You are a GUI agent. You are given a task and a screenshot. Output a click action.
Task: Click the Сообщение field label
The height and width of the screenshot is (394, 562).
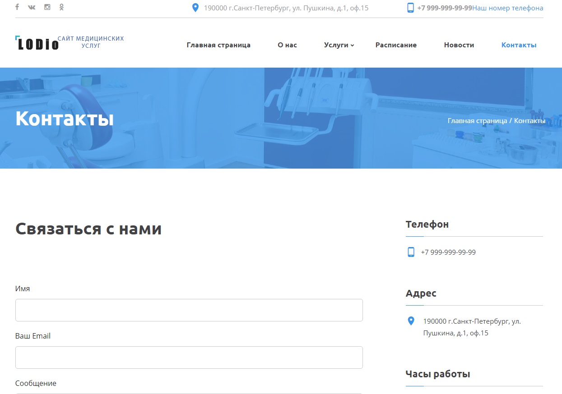point(36,383)
